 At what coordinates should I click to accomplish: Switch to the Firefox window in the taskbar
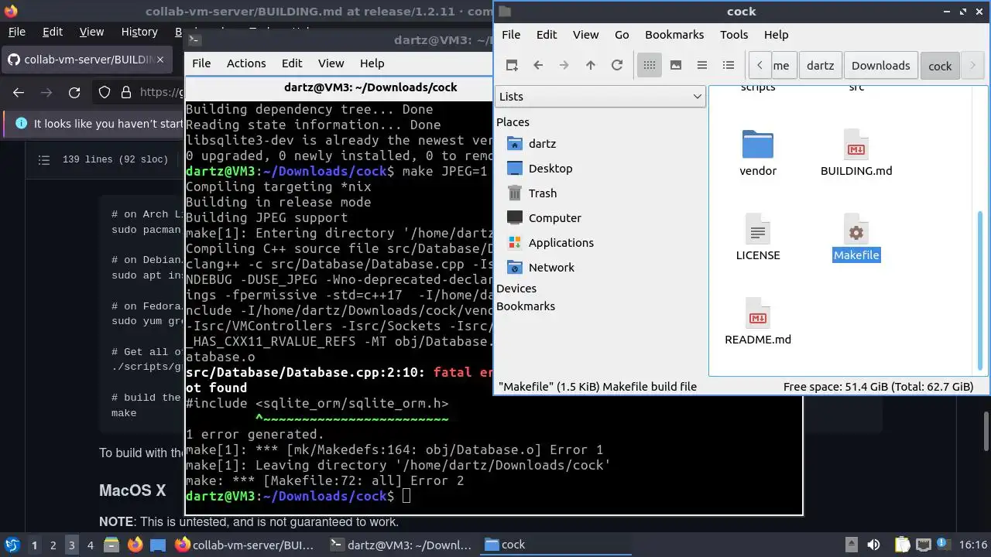(247, 545)
